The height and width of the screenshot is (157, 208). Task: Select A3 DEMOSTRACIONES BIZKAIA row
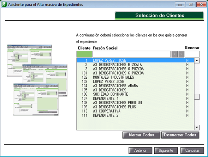tap(135, 65)
